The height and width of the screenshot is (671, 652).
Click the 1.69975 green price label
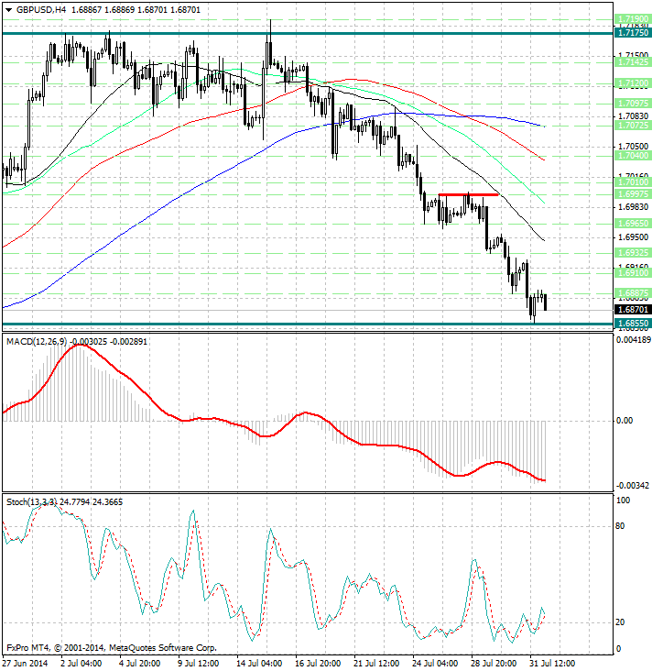[633, 194]
